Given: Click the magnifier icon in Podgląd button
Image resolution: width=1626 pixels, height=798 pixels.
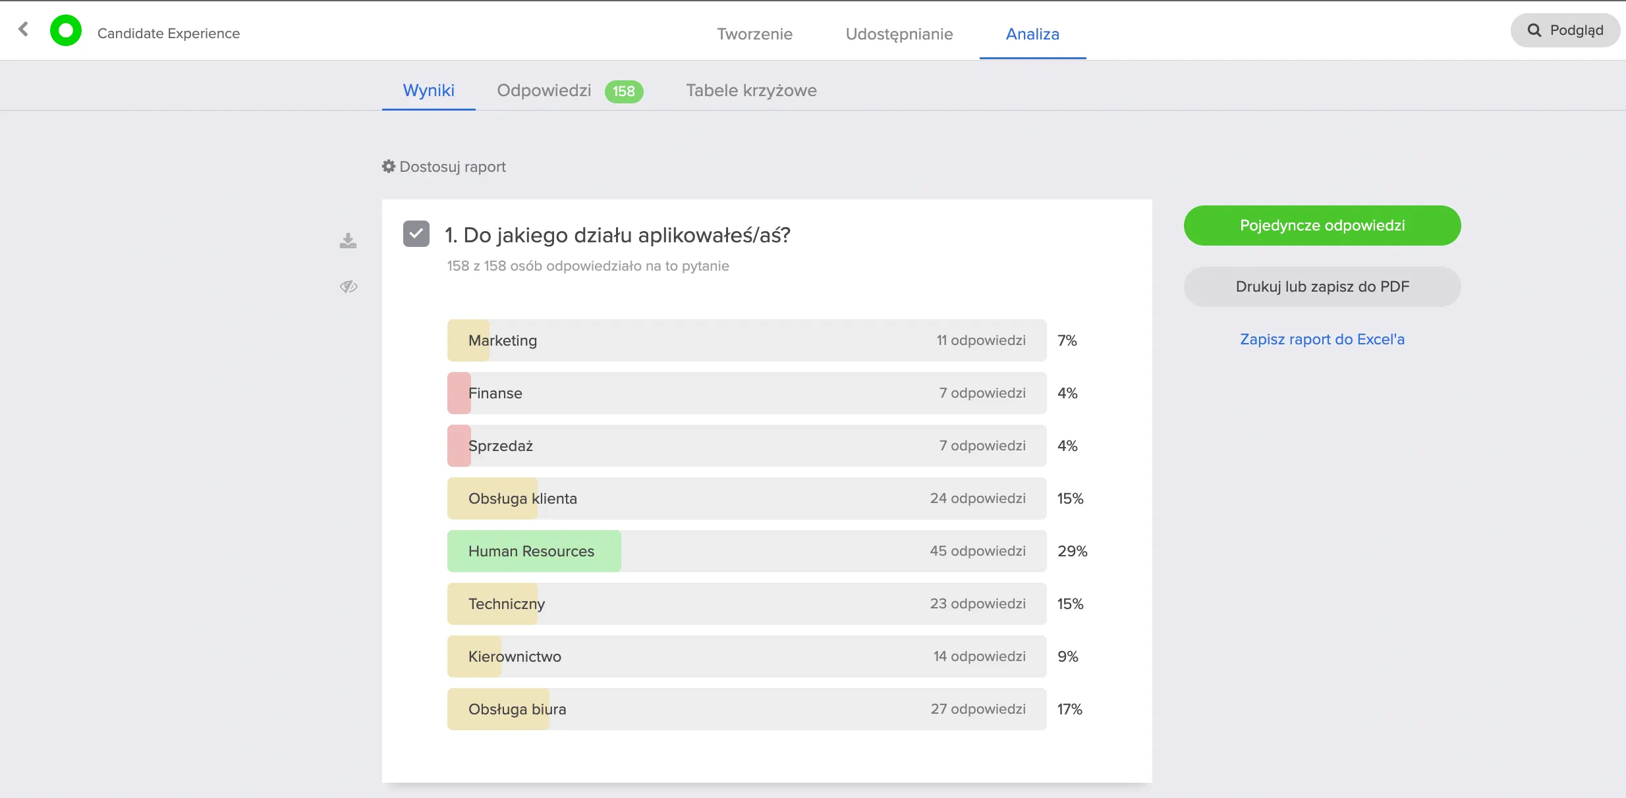Looking at the screenshot, I should click(1534, 30).
